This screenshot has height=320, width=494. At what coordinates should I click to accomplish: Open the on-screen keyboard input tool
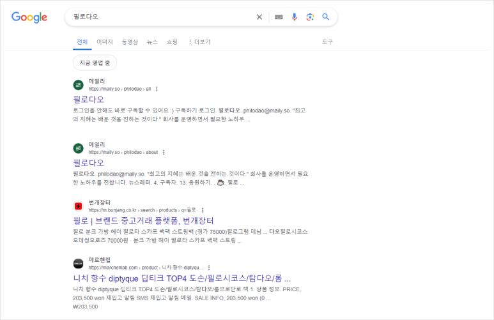[279, 17]
